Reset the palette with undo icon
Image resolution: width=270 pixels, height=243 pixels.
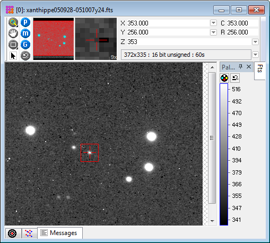[x=235, y=78]
